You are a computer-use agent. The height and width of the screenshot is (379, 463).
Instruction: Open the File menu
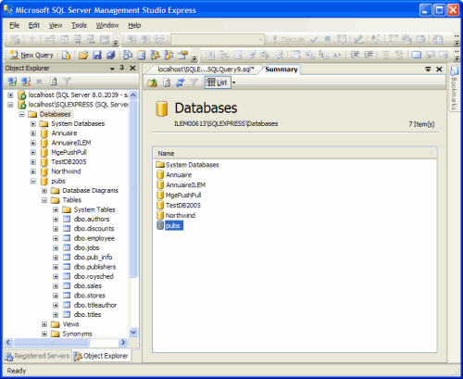14,25
